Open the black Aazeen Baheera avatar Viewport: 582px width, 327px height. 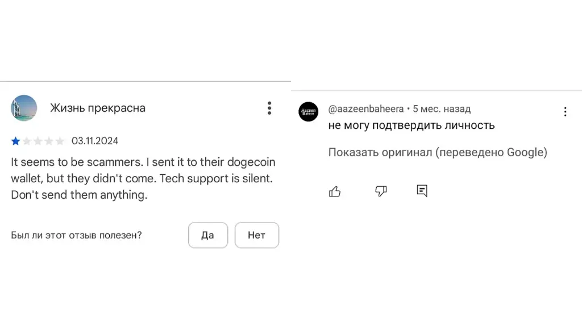tap(309, 112)
